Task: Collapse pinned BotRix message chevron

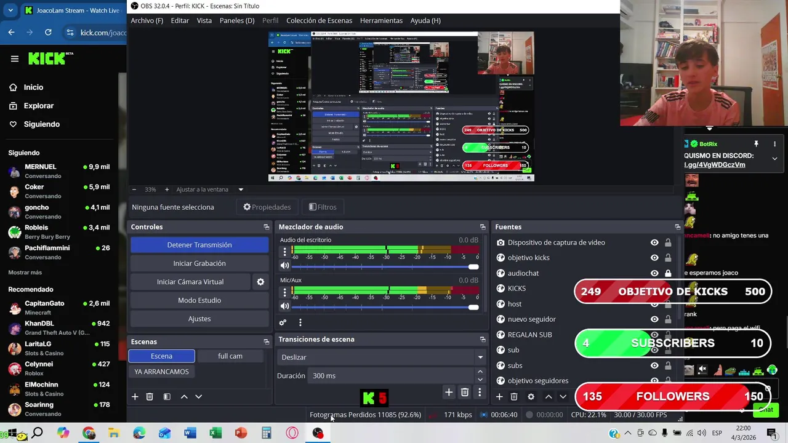Action: 774,159
